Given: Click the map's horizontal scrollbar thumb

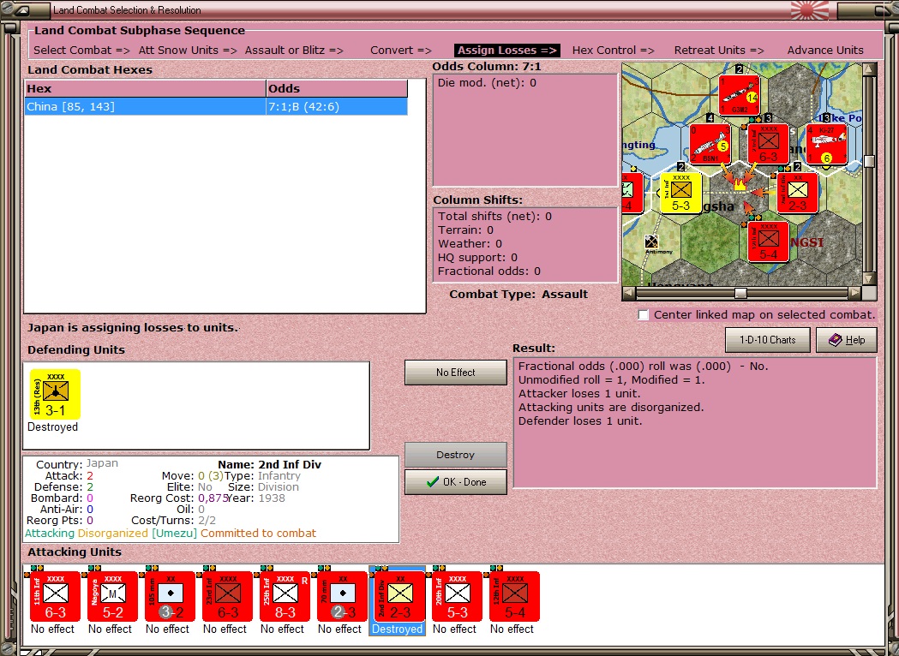Looking at the screenshot, I should [x=740, y=293].
